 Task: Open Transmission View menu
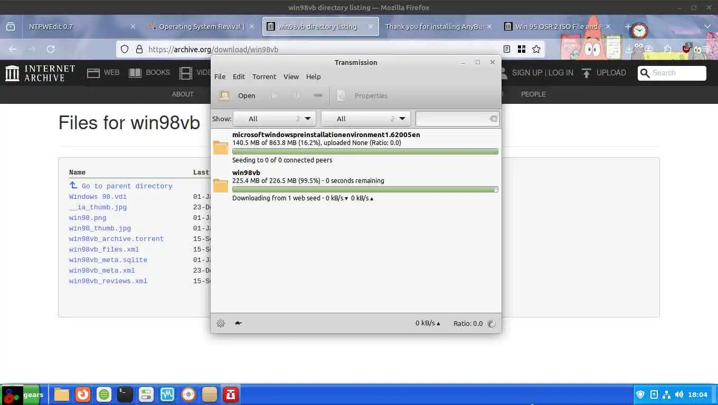coord(291,76)
